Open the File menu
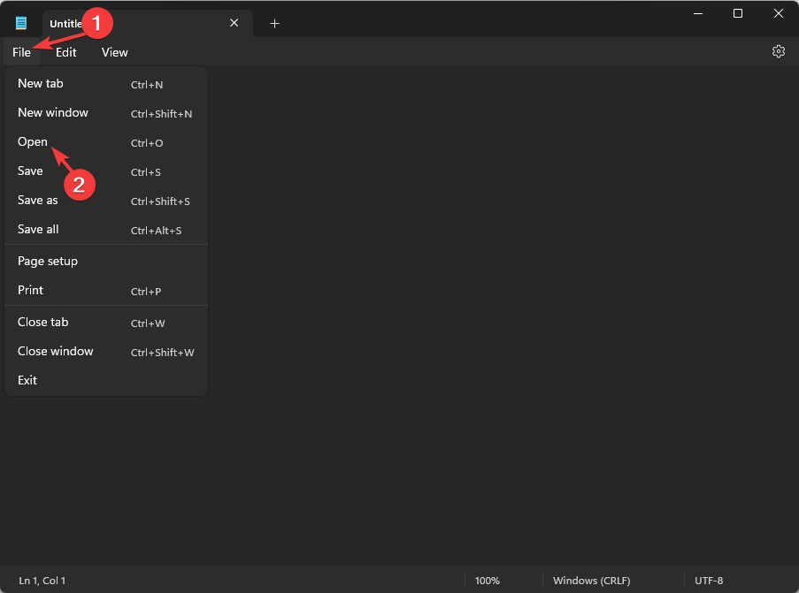 coord(21,52)
